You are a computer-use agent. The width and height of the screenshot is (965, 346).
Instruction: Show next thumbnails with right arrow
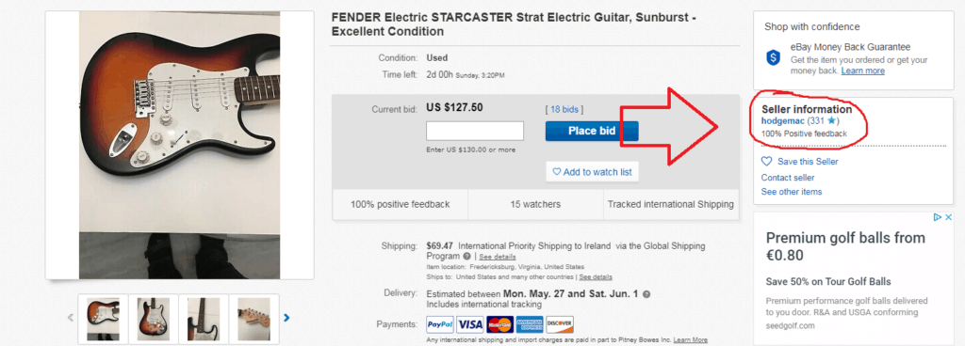286,318
